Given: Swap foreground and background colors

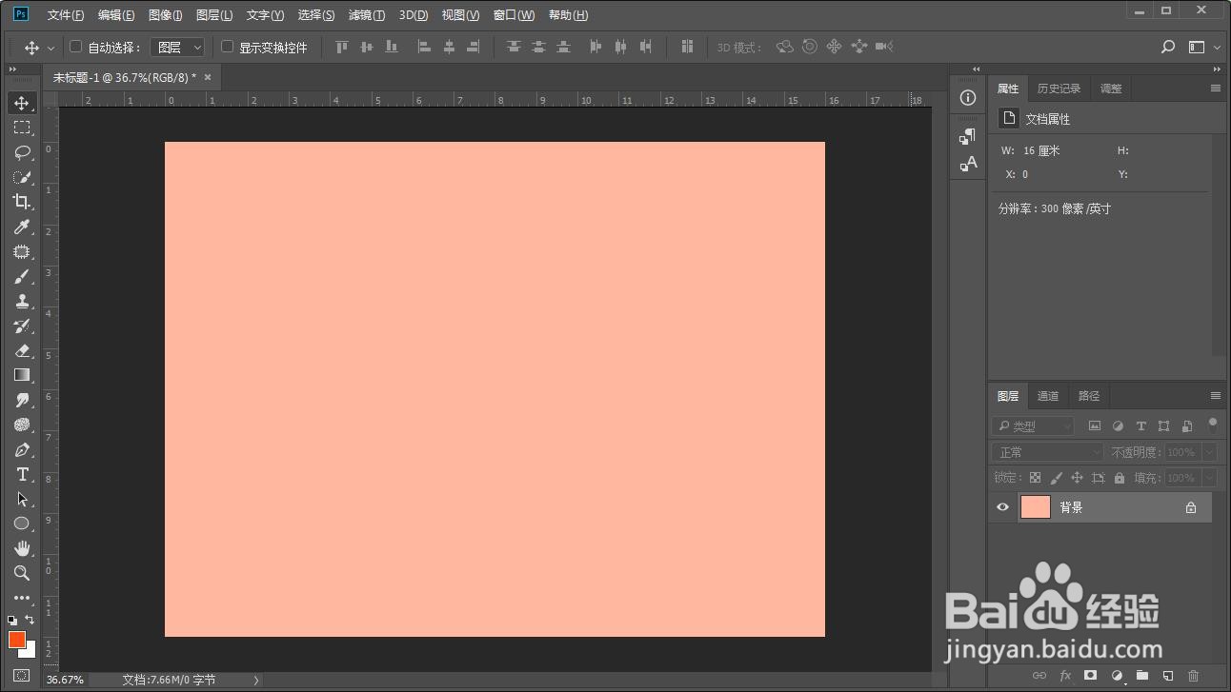Looking at the screenshot, I should click(30, 620).
